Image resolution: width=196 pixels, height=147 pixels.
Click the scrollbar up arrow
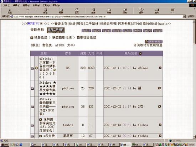point(194,21)
